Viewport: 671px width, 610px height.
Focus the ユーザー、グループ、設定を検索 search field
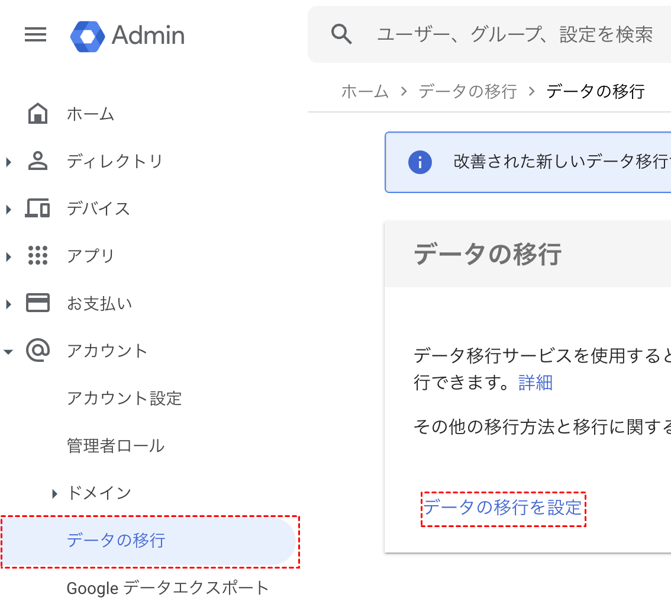[515, 35]
